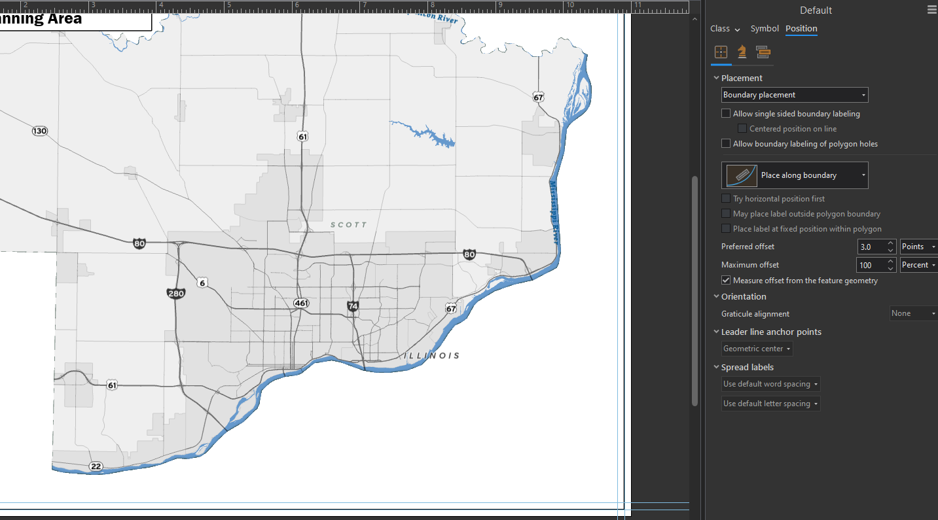Open the Boundary placement dropdown
938x520 pixels.
tap(794, 94)
